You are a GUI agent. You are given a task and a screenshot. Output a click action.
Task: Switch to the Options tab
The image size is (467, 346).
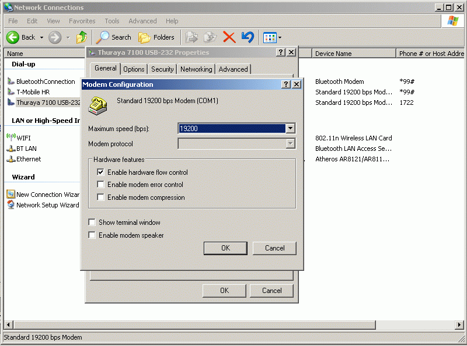click(x=134, y=69)
